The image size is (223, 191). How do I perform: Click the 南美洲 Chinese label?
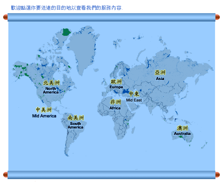[76, 118]
